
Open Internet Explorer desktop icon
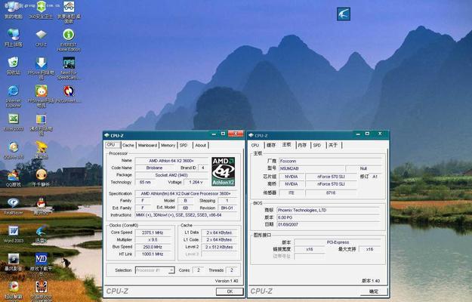coord(14,96)
